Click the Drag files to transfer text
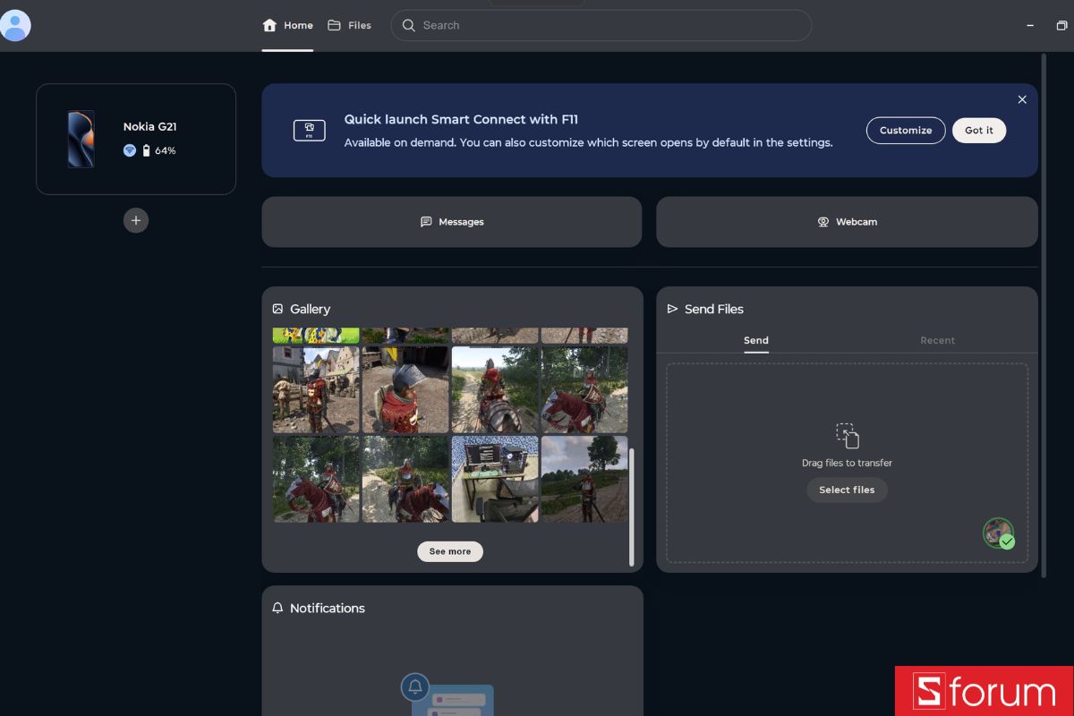The image size is (1074, 716). (847, 464)
